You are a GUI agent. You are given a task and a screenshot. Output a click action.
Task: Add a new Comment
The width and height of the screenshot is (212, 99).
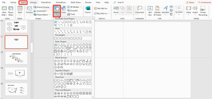tap(140, 10)
